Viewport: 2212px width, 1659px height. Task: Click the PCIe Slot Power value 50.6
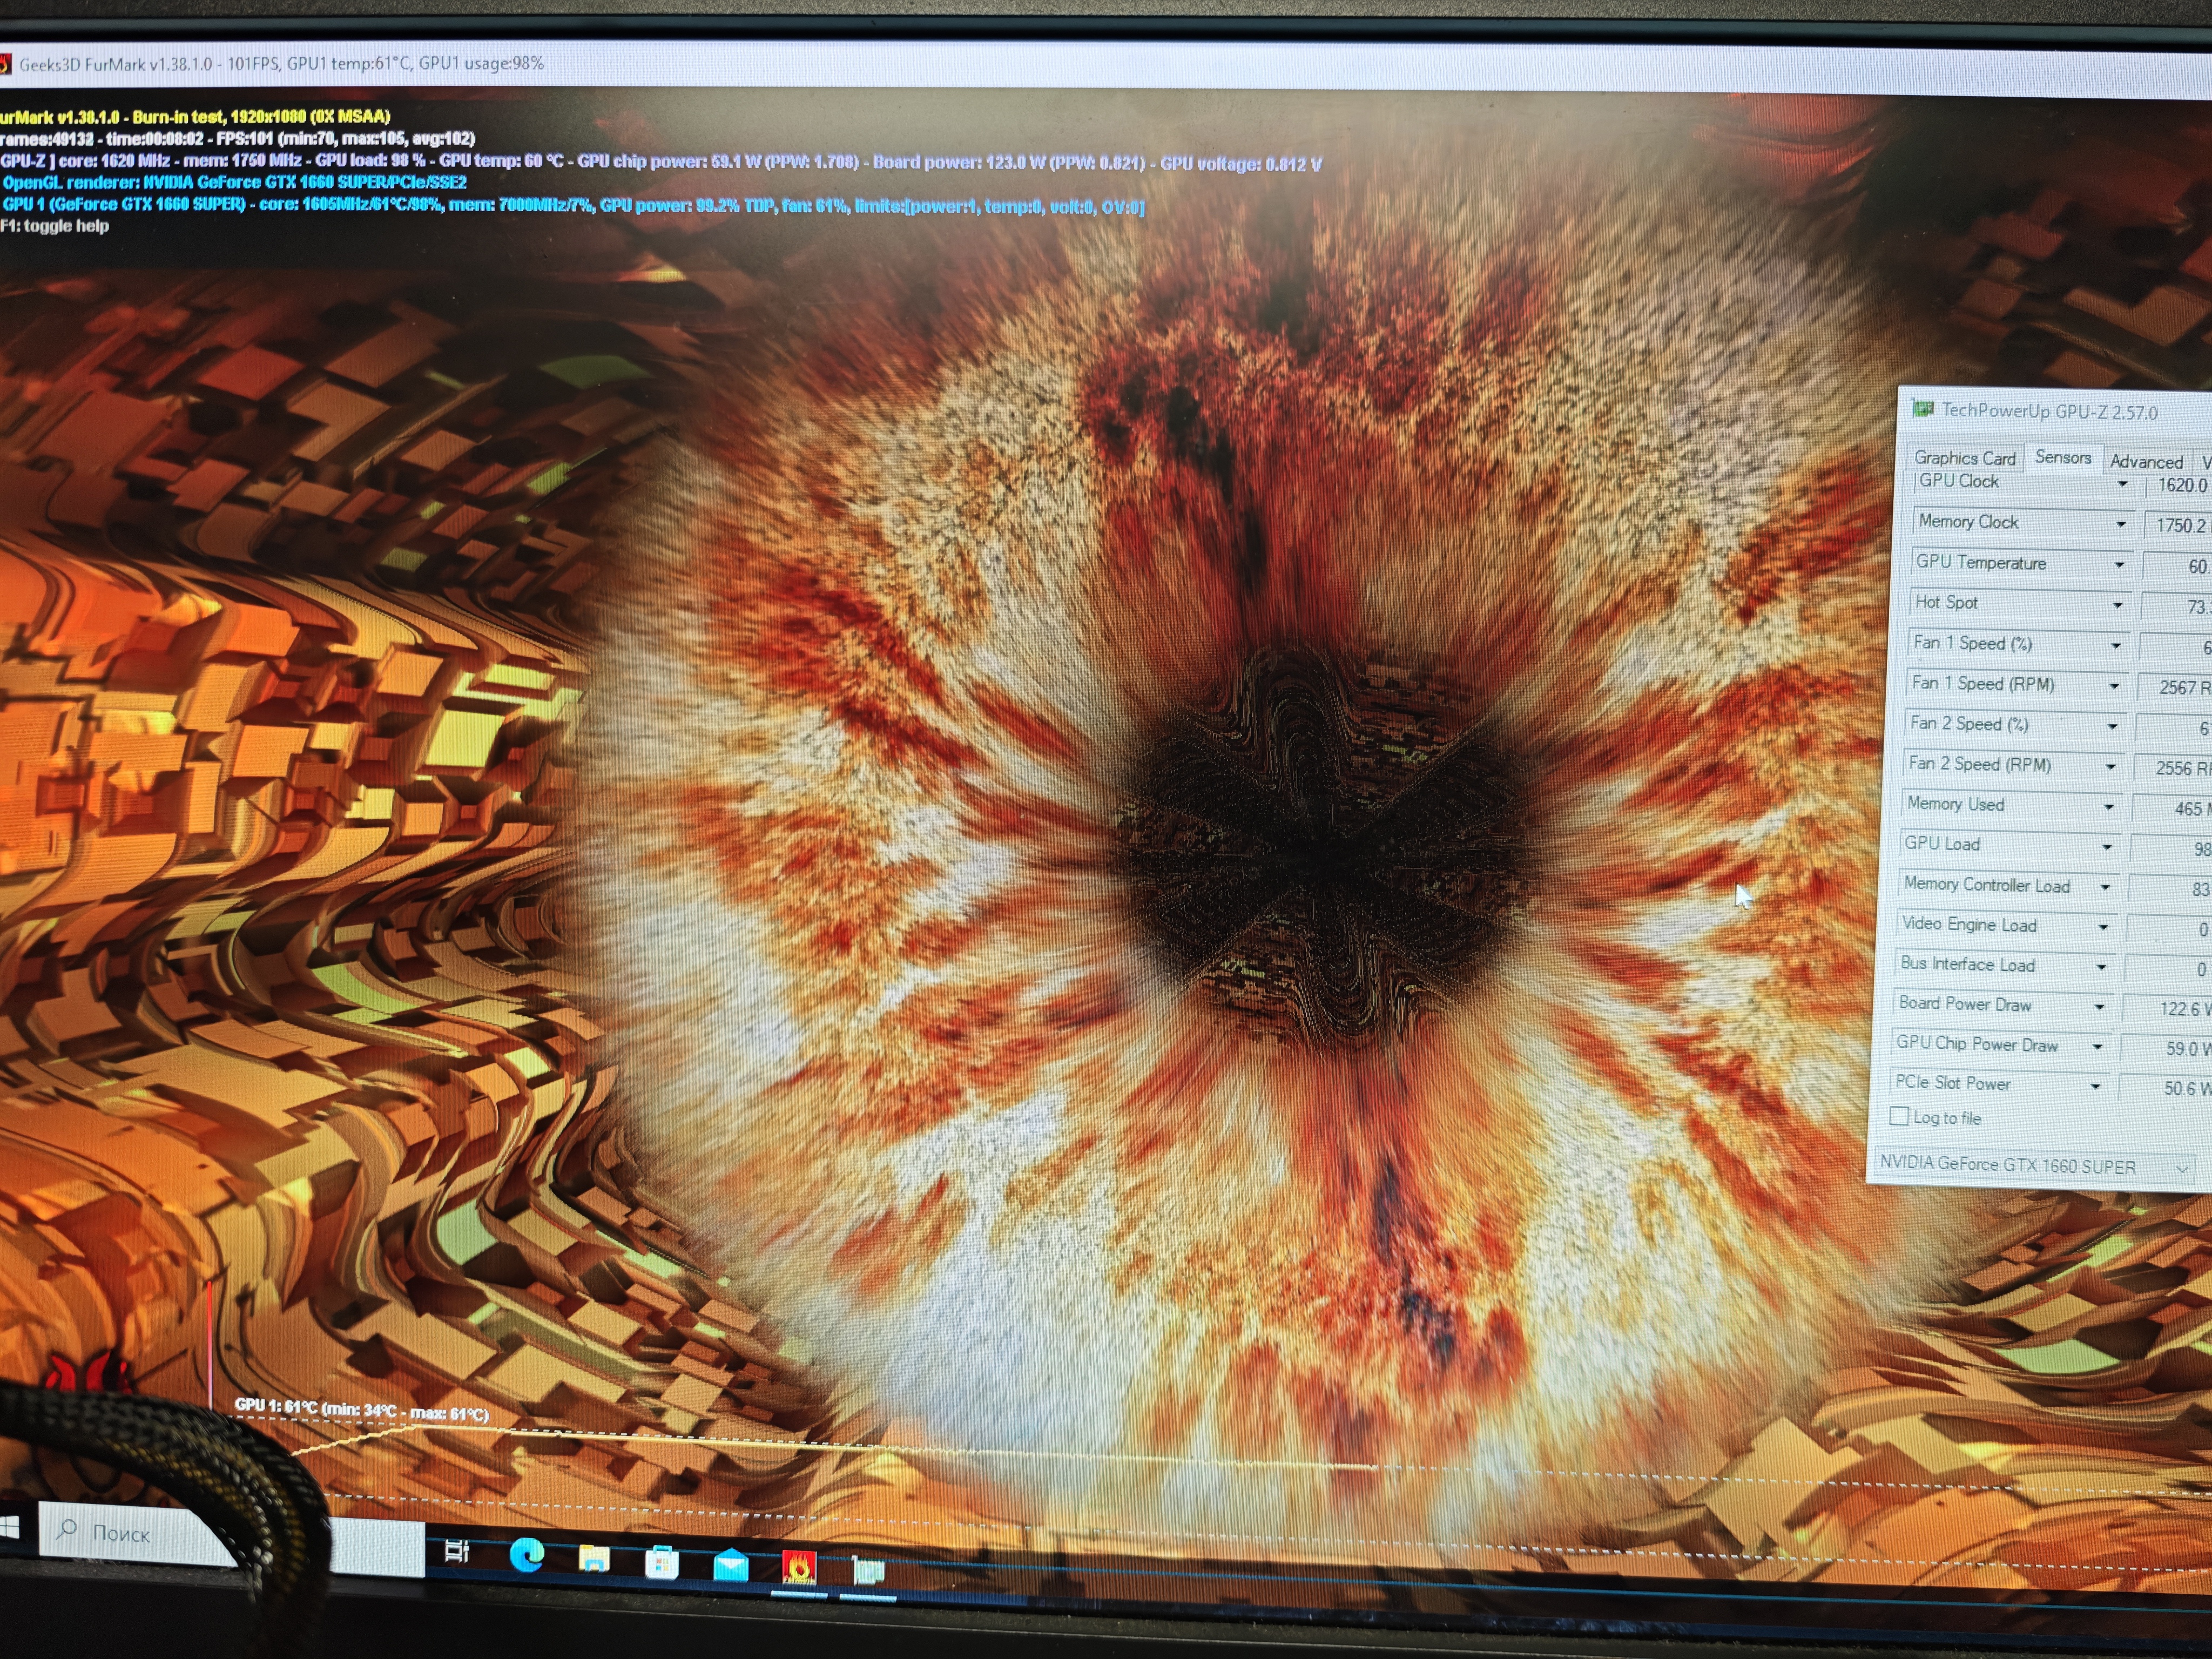point(2180,1088)
